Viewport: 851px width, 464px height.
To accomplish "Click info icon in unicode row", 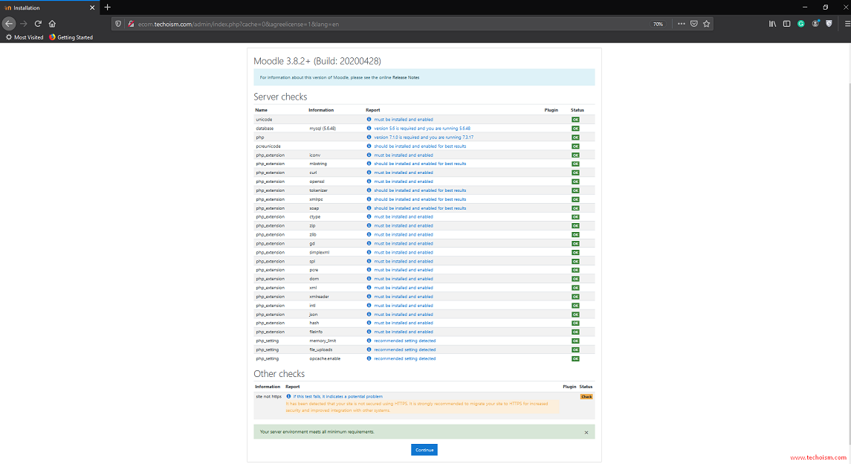I will (x=369, y=120).
